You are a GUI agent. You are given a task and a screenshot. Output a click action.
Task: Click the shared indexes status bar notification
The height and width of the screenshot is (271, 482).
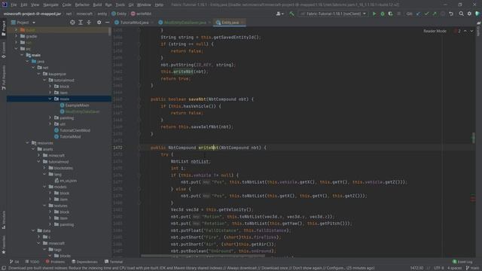coord(191,268)
